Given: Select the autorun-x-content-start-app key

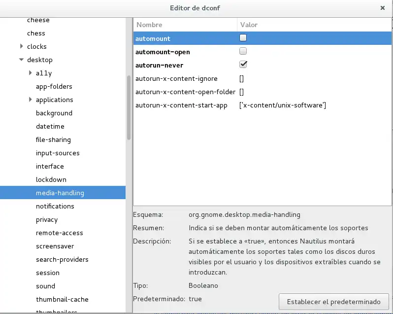Looking at the screenshot, I should click(181, 105).
